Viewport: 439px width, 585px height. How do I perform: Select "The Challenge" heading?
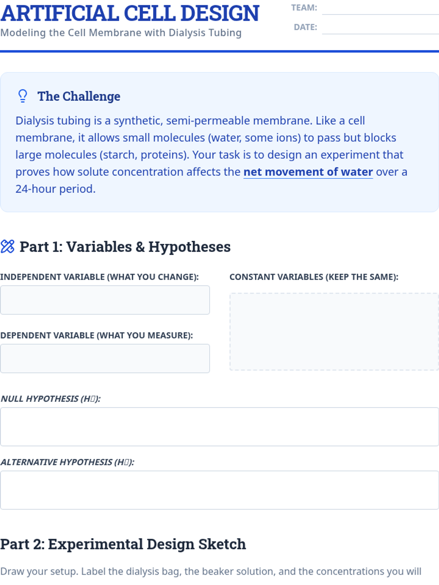pyautogui.click(x=79, y=97)
